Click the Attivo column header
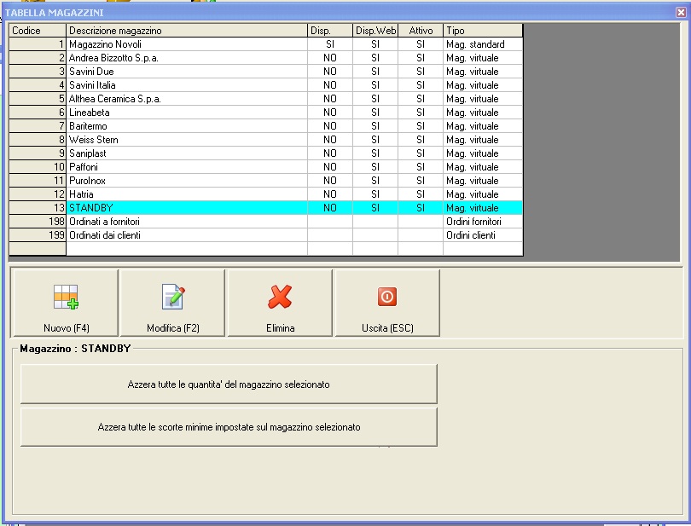691x526 pixels. point(421,31)
